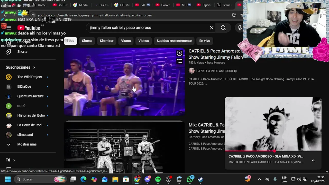Open slimesanti subscription

click(x=27, y=135)
